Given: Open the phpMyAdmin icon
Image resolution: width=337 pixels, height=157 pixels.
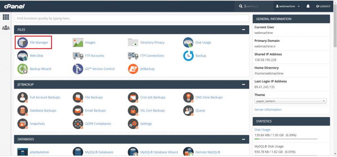Looking at the screenshot, I should tap(23, 152).
